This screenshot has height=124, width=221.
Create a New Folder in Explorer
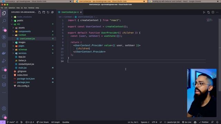click(44, 12)
